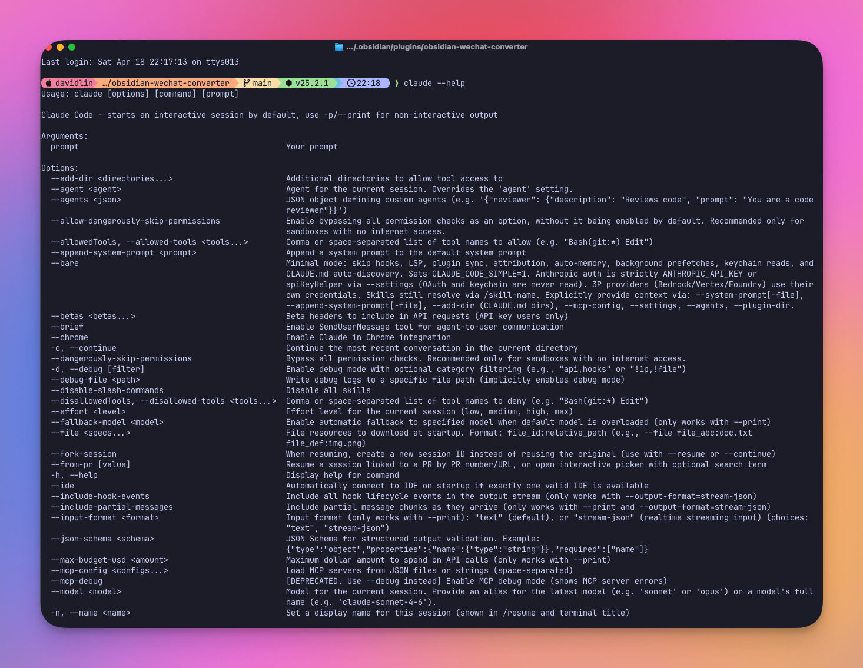Click the --model <model> option text
863x668 pixels.
(x=86, y=591)
